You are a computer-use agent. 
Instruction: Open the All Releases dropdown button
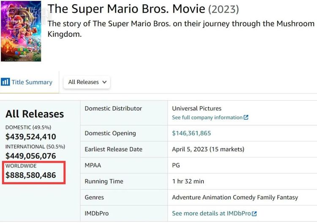[x=87, y=82]
